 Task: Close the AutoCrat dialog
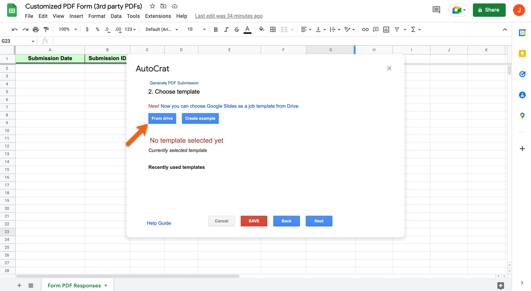pos(389,68)
